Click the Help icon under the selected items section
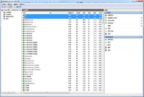 (106, 50)
